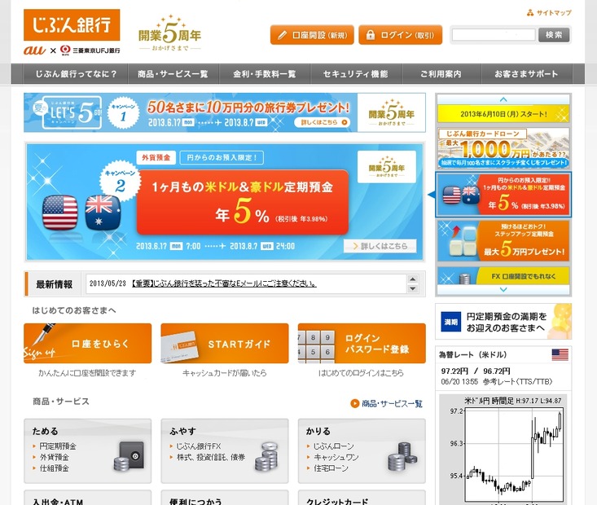Click 詳しくはこちら in the 5% deposit banner

(380, 246)
